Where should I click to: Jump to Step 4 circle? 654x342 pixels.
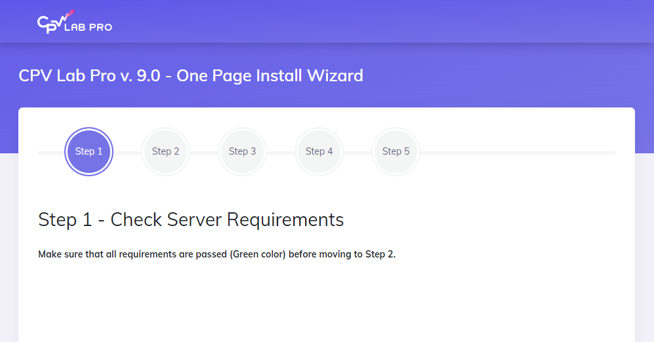pyautogui.click(x=319, y=151)
